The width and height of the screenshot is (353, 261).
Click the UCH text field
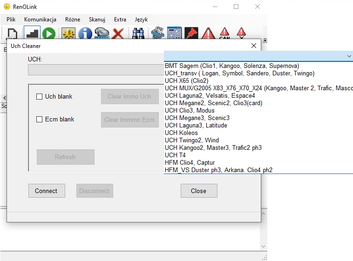pyautogui.click(x=96, y=70)
